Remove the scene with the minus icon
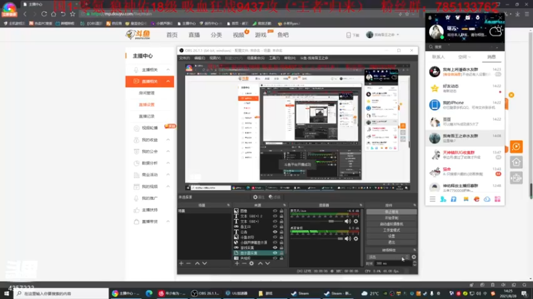 tap(189, 263)
